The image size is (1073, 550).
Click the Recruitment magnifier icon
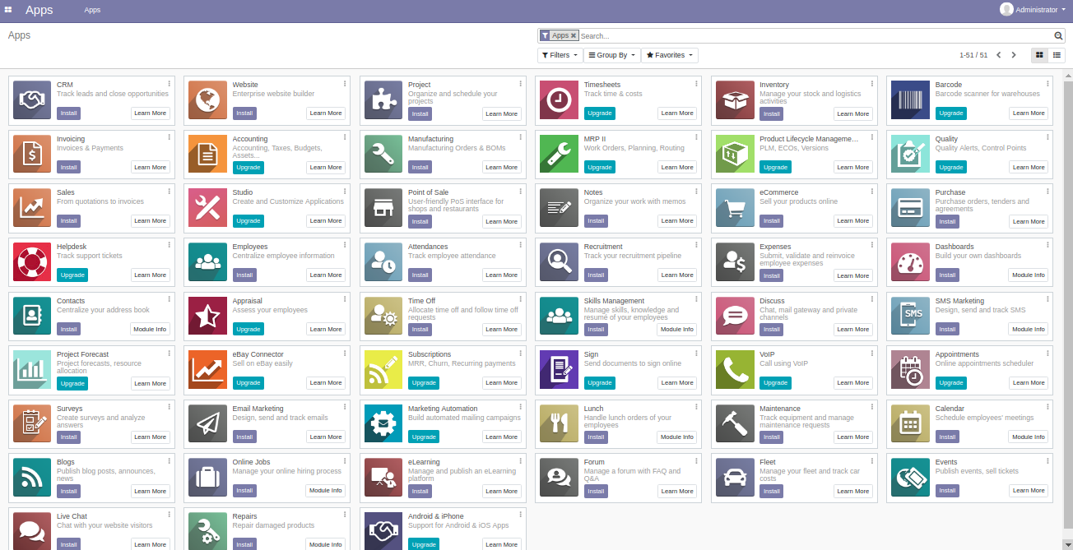(559, 261)
